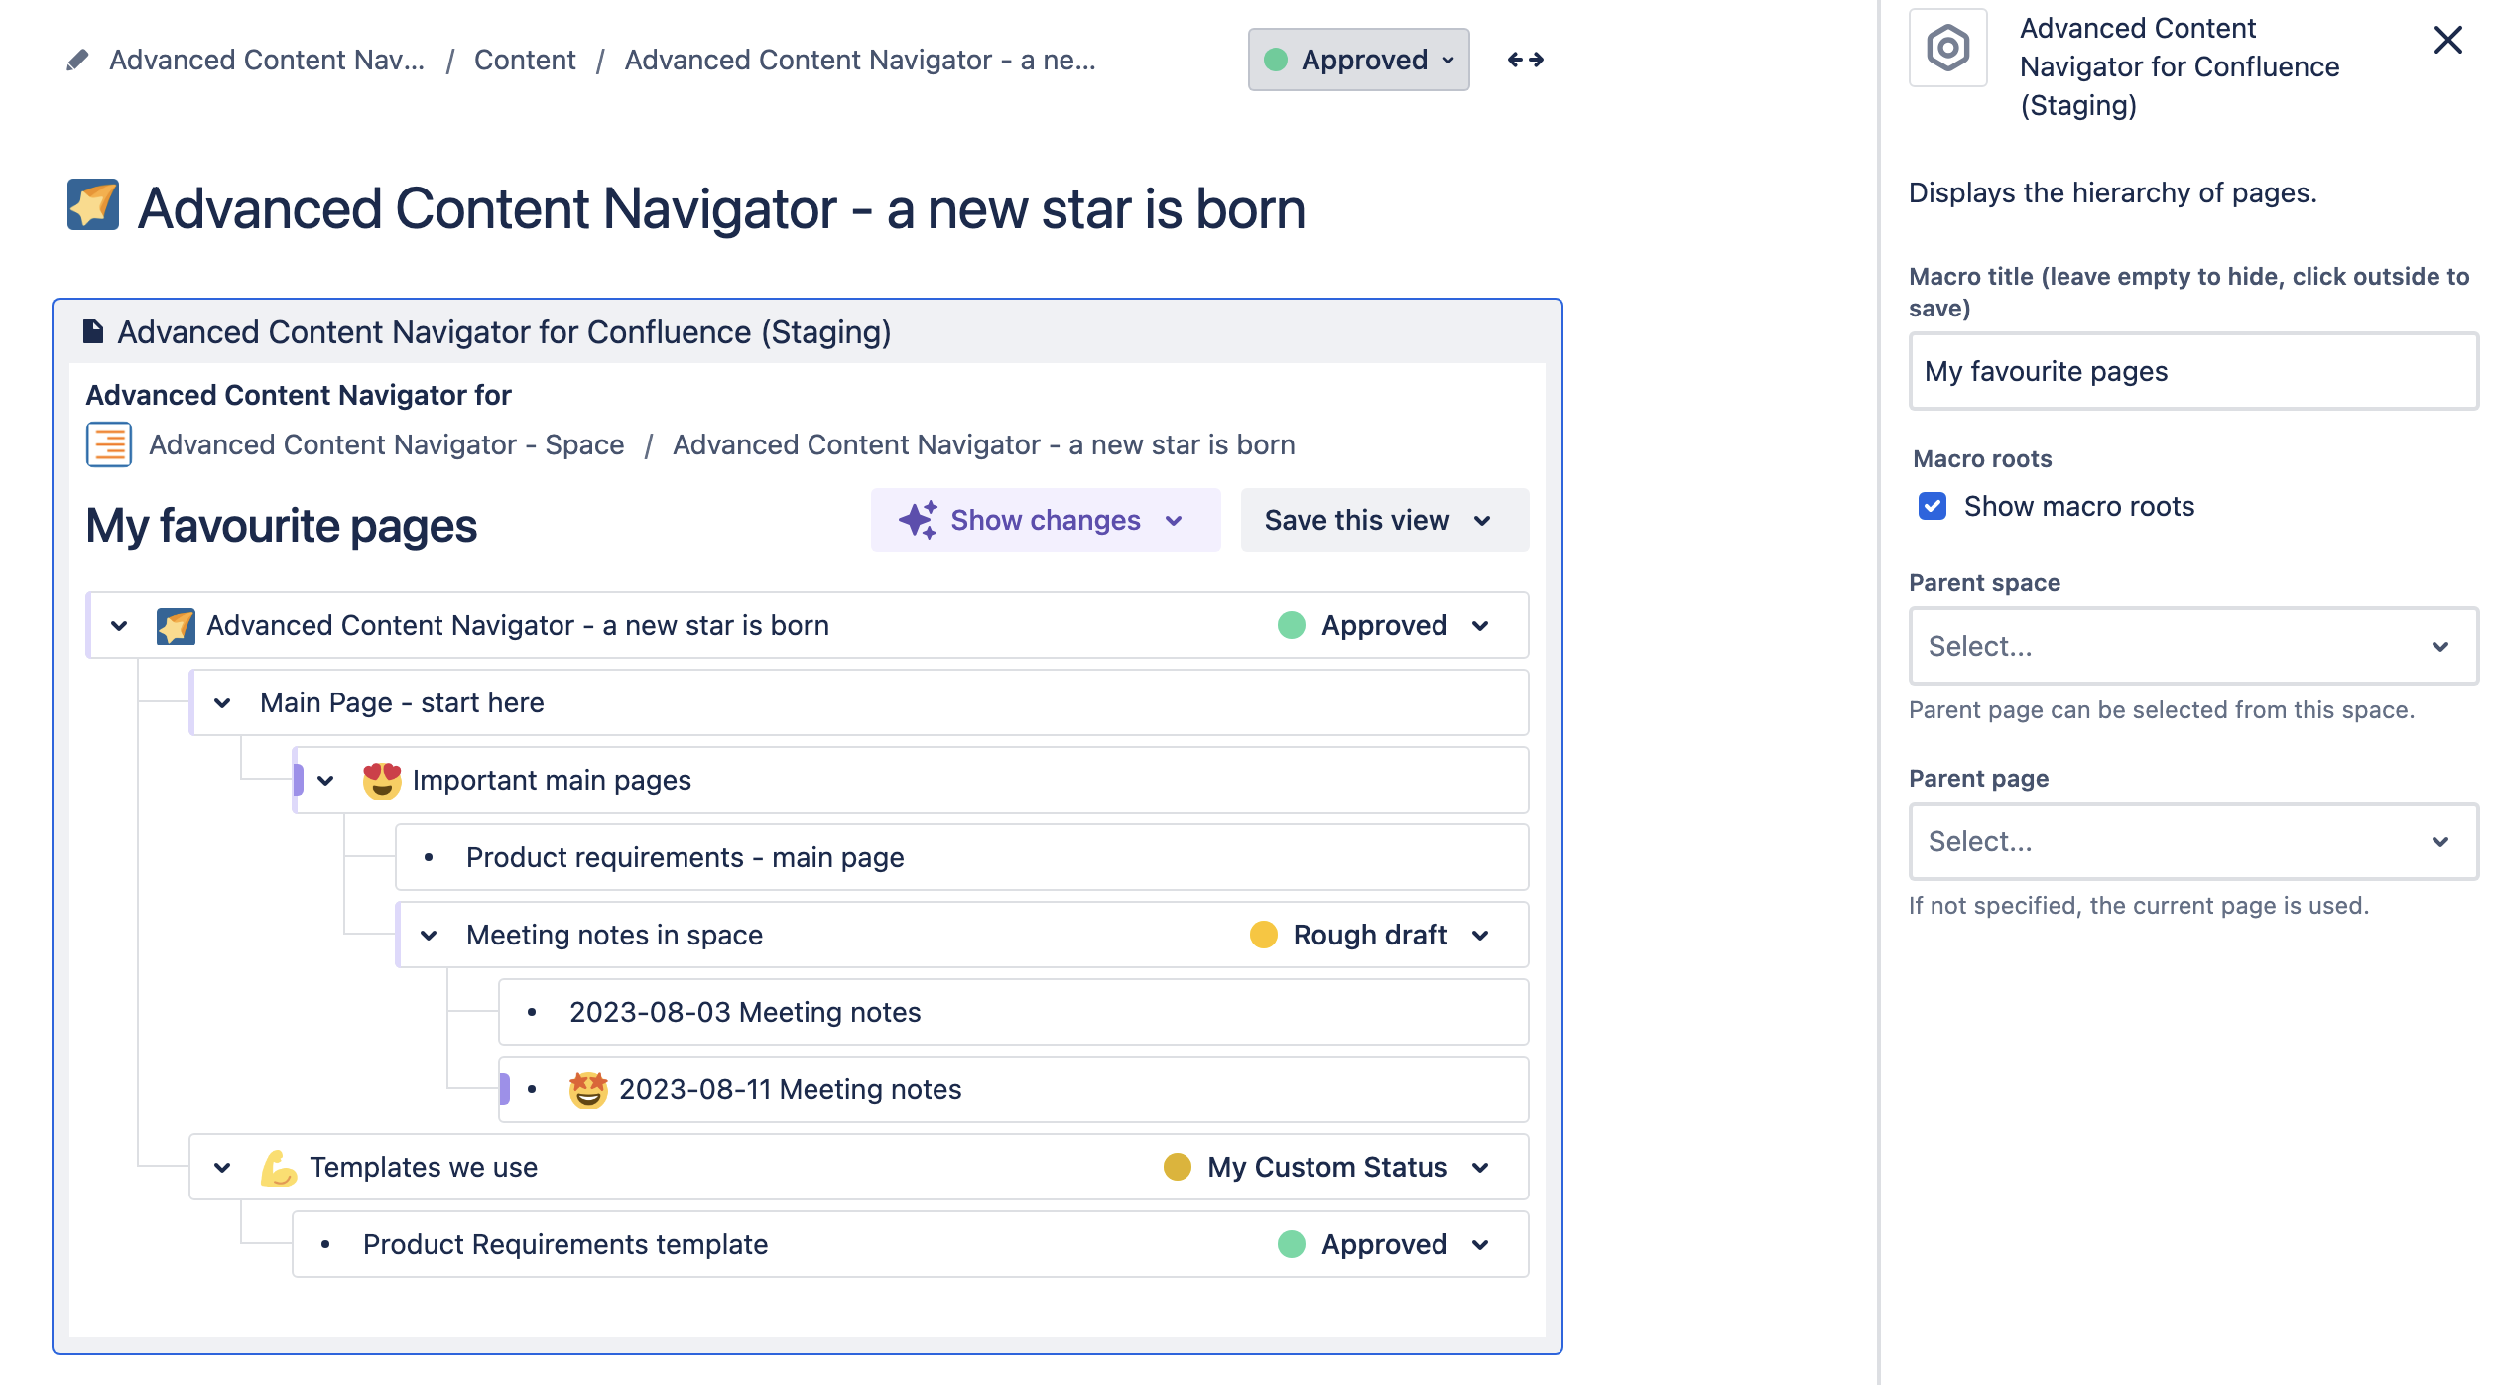The width and height of the screenshot is (2496, 1385).
Task: Collapse the Advanced Content Navigator root row
Action: tap(119, 626)
